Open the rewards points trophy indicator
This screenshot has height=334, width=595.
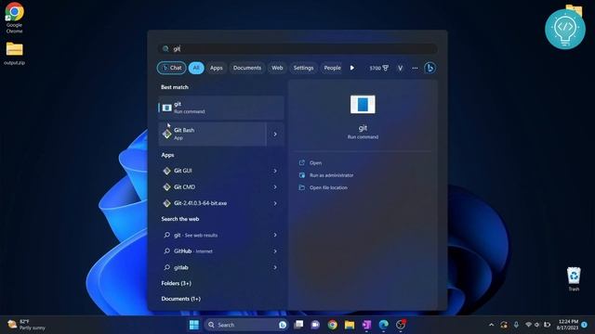tap(378, 68)
